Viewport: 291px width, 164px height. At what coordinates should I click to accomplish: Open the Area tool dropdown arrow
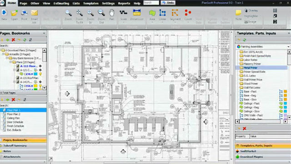tap(152, 23)
